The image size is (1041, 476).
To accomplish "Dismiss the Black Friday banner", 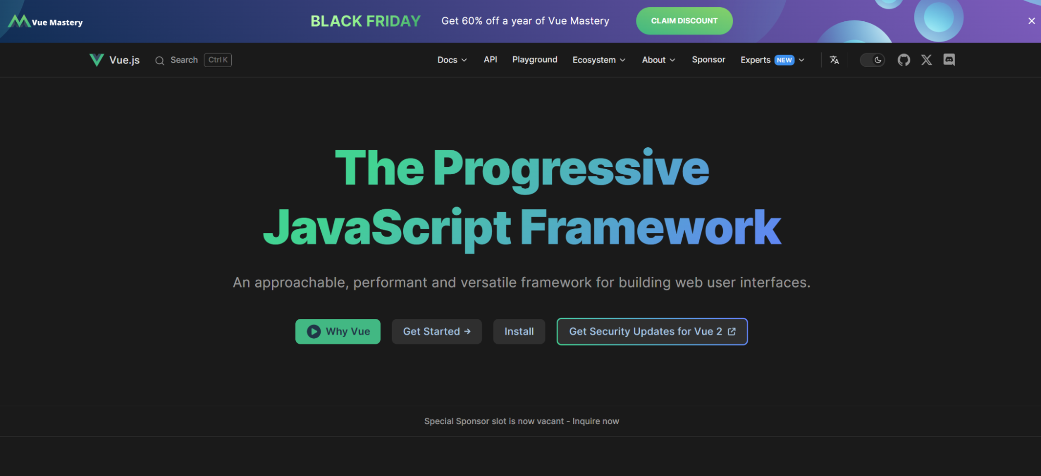I will pyautogui.click(x=1032, y=21).
